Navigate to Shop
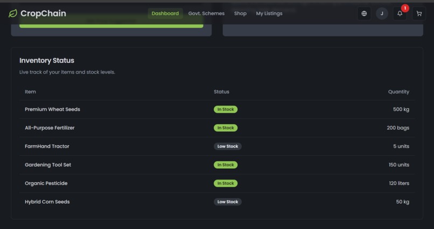This screenshot has height=229, width=434. coord(240,13)
